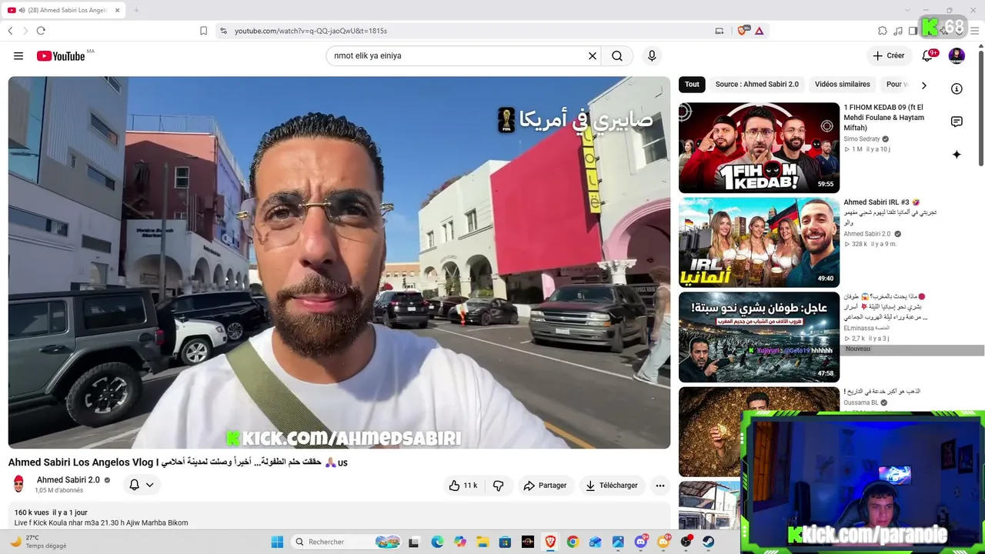Viewport: 985px width, 554px height.
Task: Open the comments icon in right sidebar
Action: pos(957,122)
